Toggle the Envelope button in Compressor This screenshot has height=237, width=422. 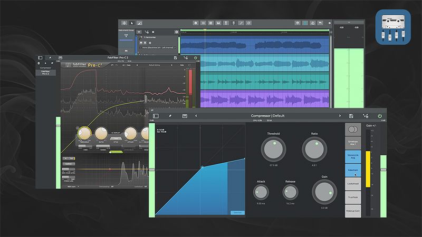(353, 143)
